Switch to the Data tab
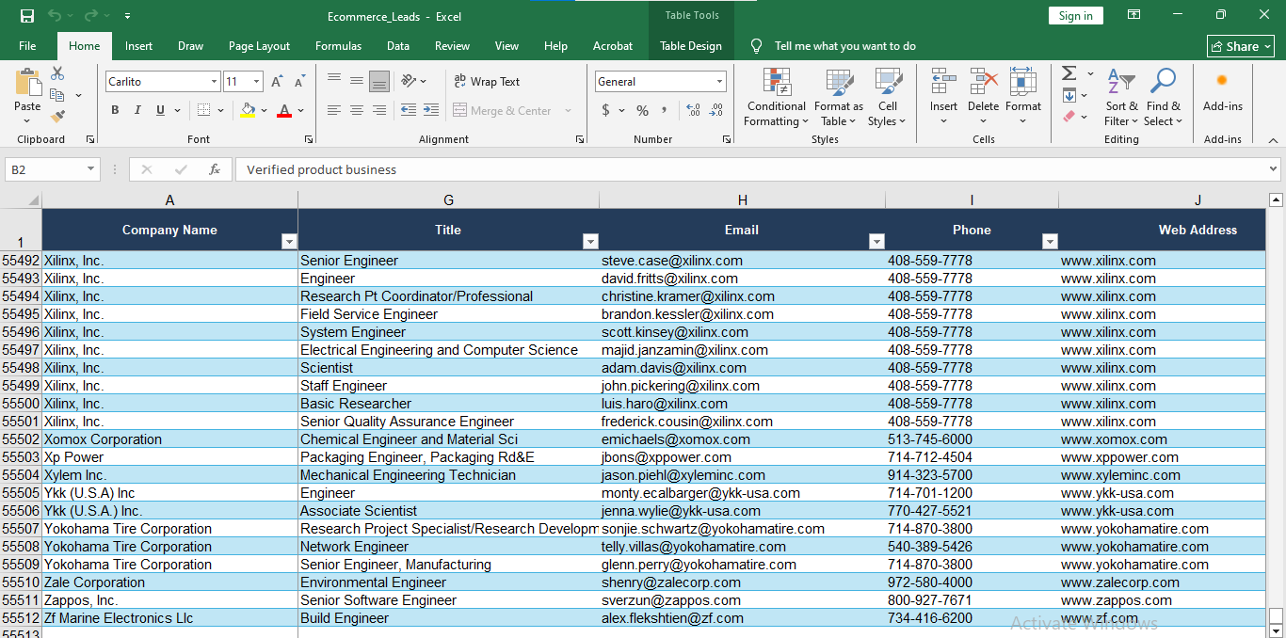The height and width of the screenshot is (638, 1286). tap(397, 46)
